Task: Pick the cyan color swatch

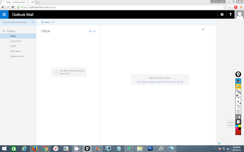Action: 237,126
